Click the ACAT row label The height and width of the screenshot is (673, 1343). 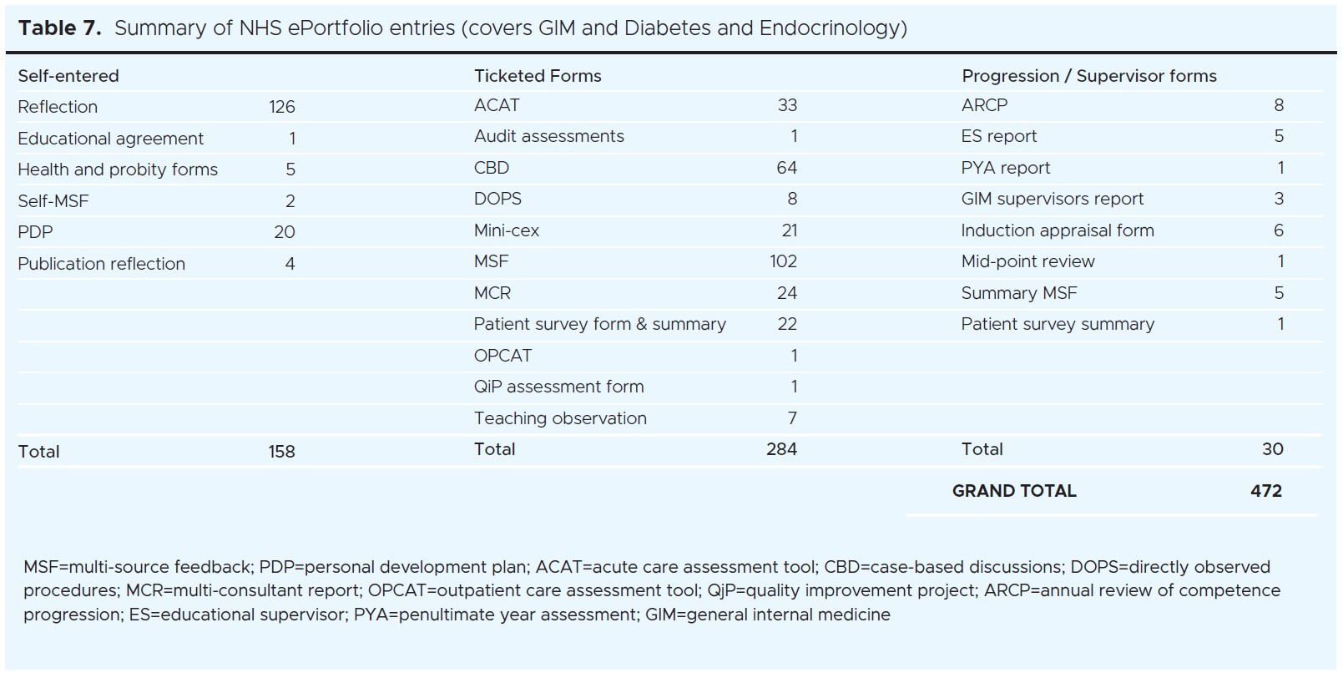pos(497,105)
